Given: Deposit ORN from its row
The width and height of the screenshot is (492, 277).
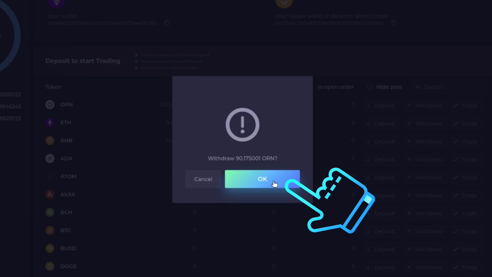Looking at the screenshot, I should tap(381, 106).
